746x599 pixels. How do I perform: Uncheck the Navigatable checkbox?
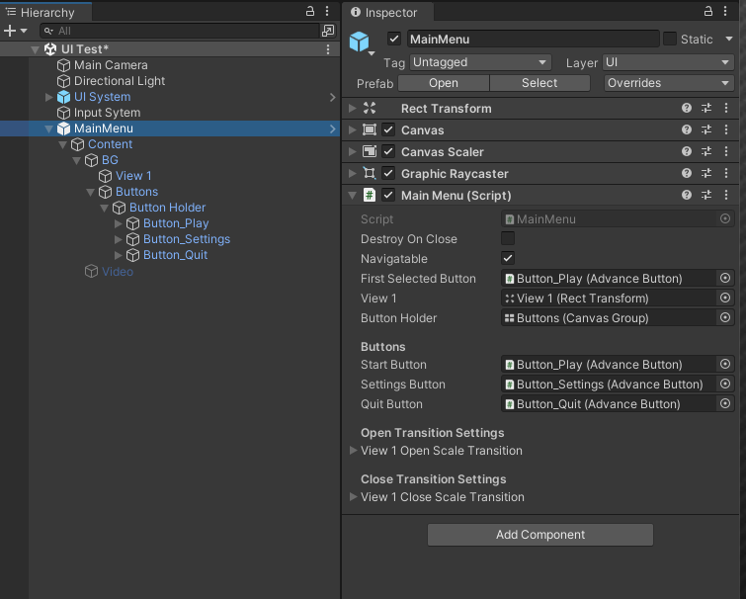coord(508,258)
